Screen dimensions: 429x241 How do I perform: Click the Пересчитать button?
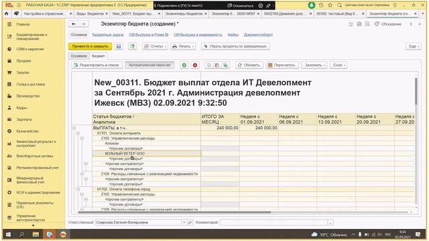click(282, 65)
